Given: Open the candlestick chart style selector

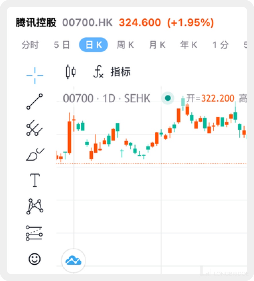Looking at the screenshot, I should pyautogui.click(x=71, y=72).
